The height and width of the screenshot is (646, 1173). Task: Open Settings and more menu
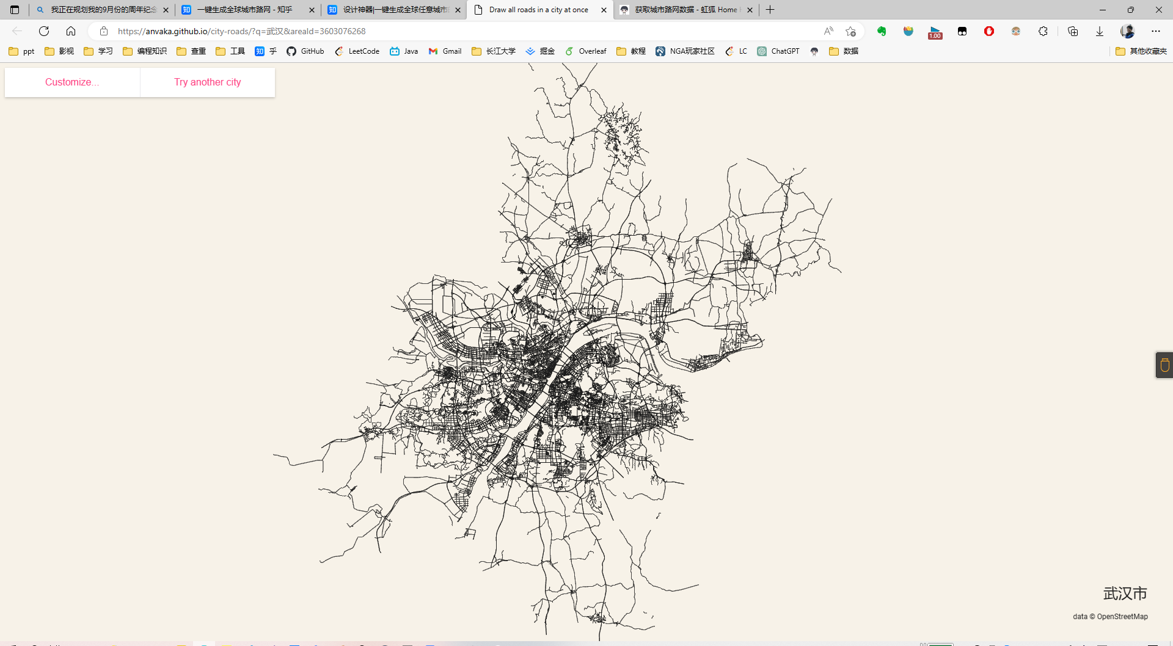tap(1155, 31)
